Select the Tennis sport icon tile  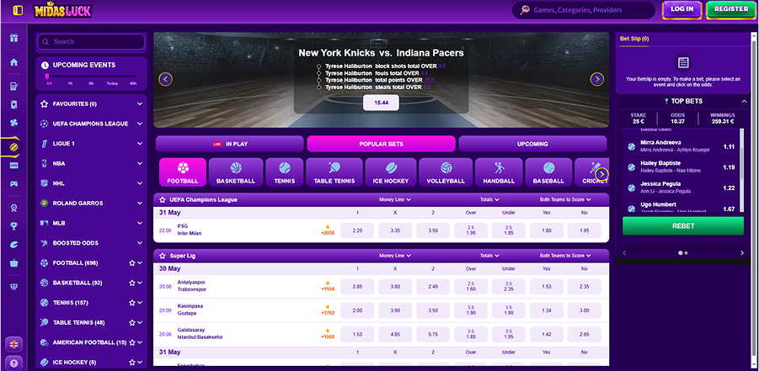pyautogui.click(x=284, y=172)
